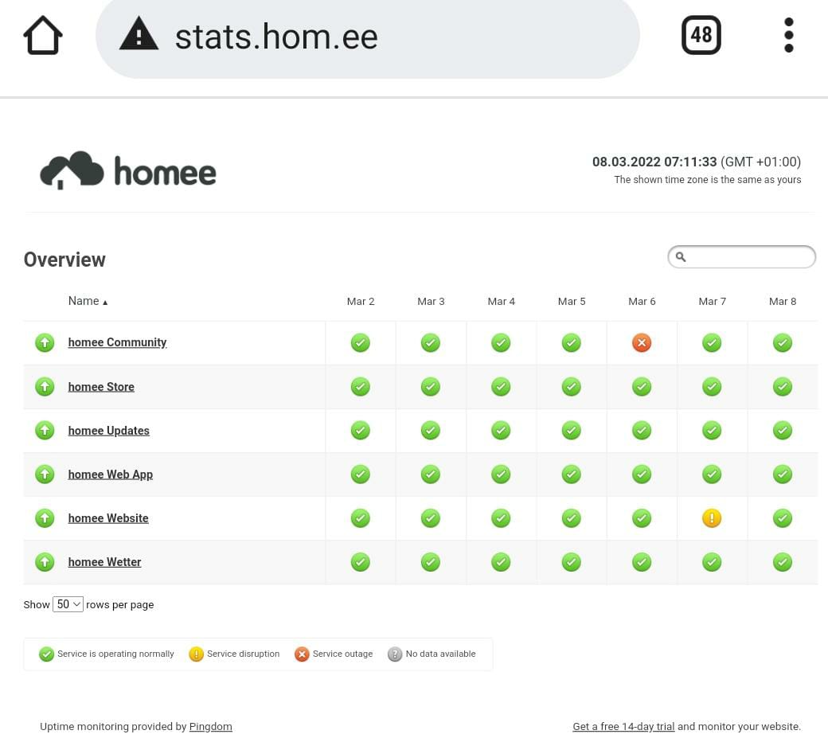The image size is (828, 742).
Task: Open the homee Web App link
Action: (x=111, y=474)
